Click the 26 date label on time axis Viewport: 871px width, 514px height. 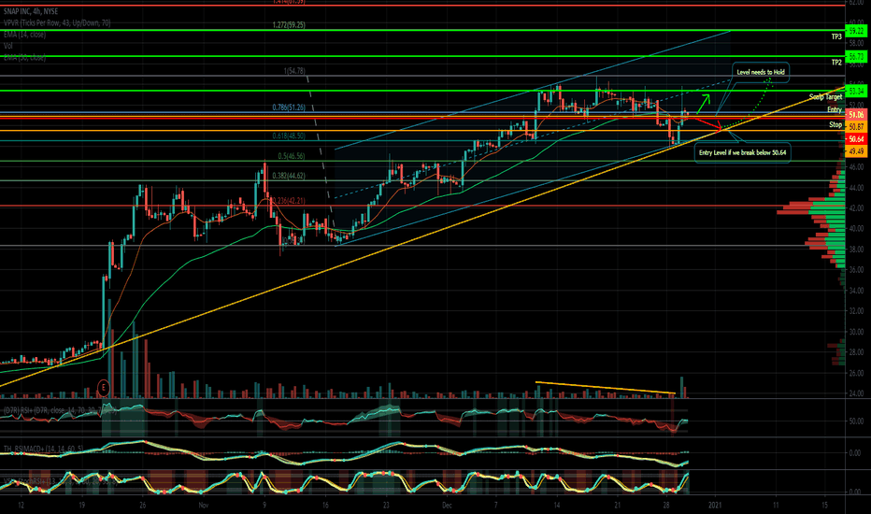pos(143,505)
